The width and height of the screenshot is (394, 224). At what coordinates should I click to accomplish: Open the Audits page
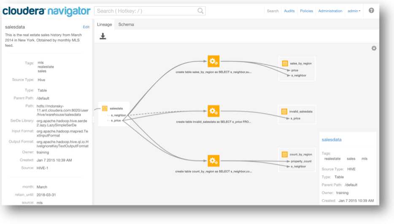coord(289,11)
